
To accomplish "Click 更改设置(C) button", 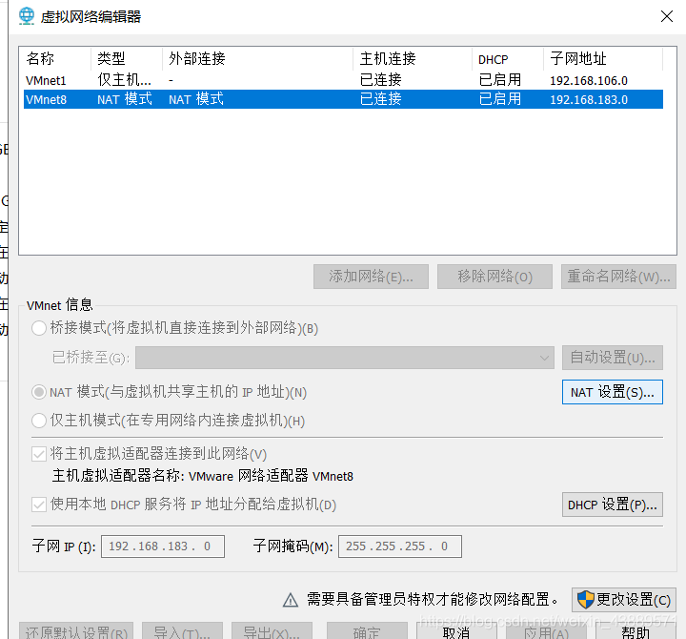I will [624, 600].
